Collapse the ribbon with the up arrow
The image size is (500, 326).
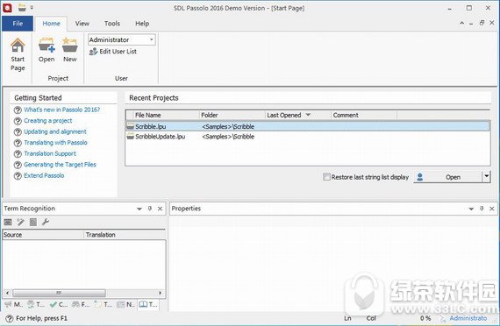point(461,24)
